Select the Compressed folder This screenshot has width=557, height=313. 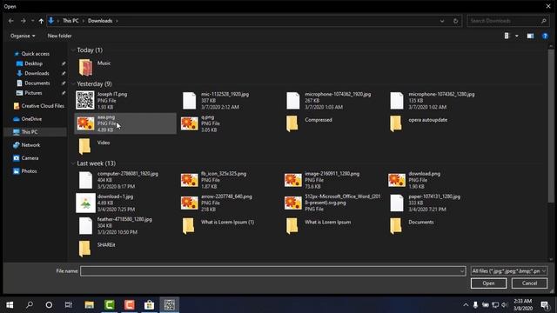pyautogui.click(x=309, y=123)
